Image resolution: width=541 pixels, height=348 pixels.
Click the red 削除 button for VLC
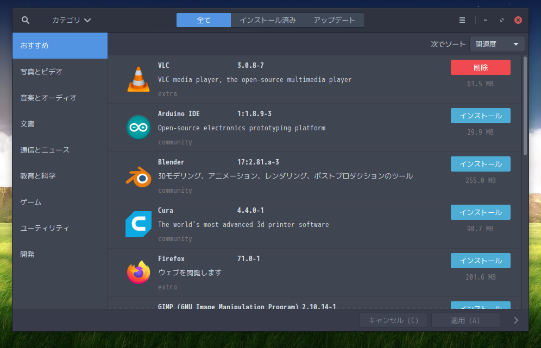480,67
